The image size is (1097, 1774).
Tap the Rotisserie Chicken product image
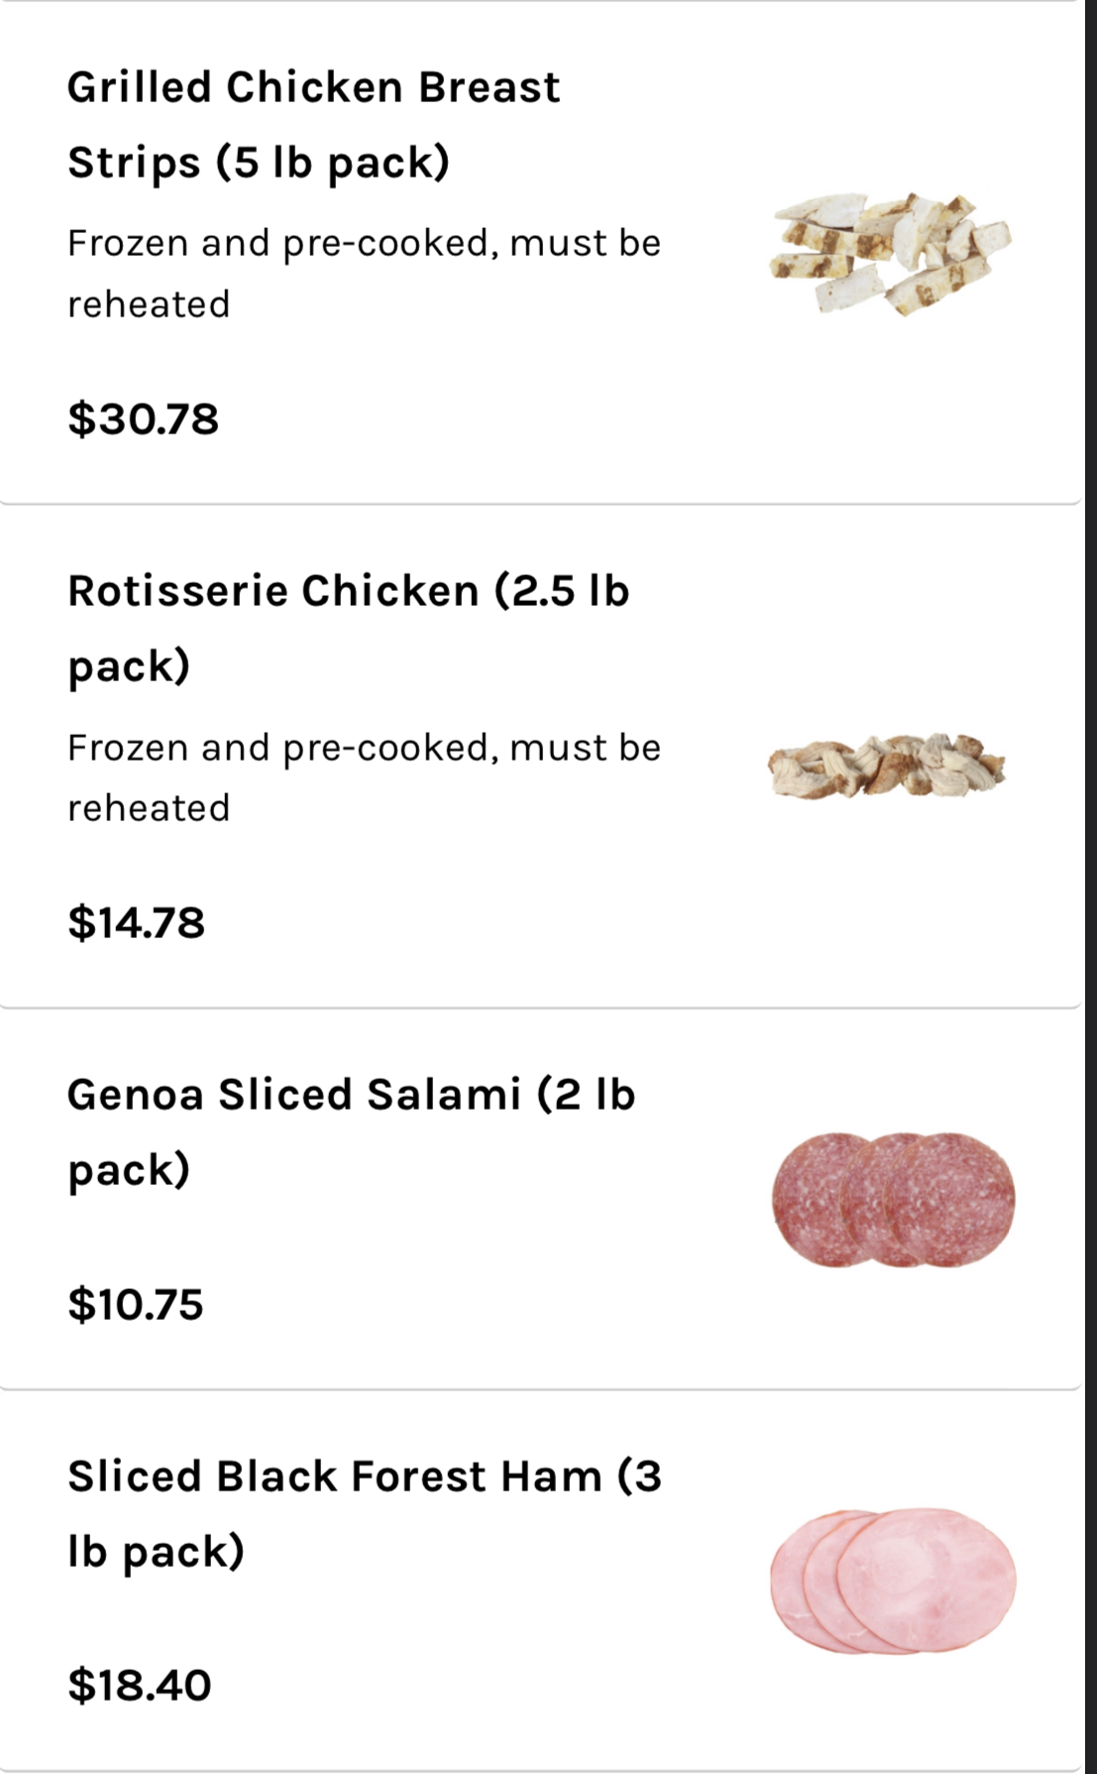887,766
